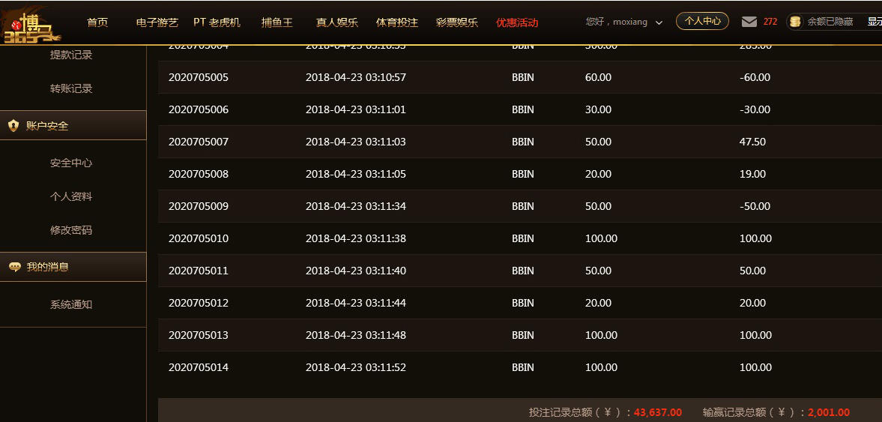Open 安全中心 in the sidebar
This screenshot has width=882, height=422.
point(71,163)
